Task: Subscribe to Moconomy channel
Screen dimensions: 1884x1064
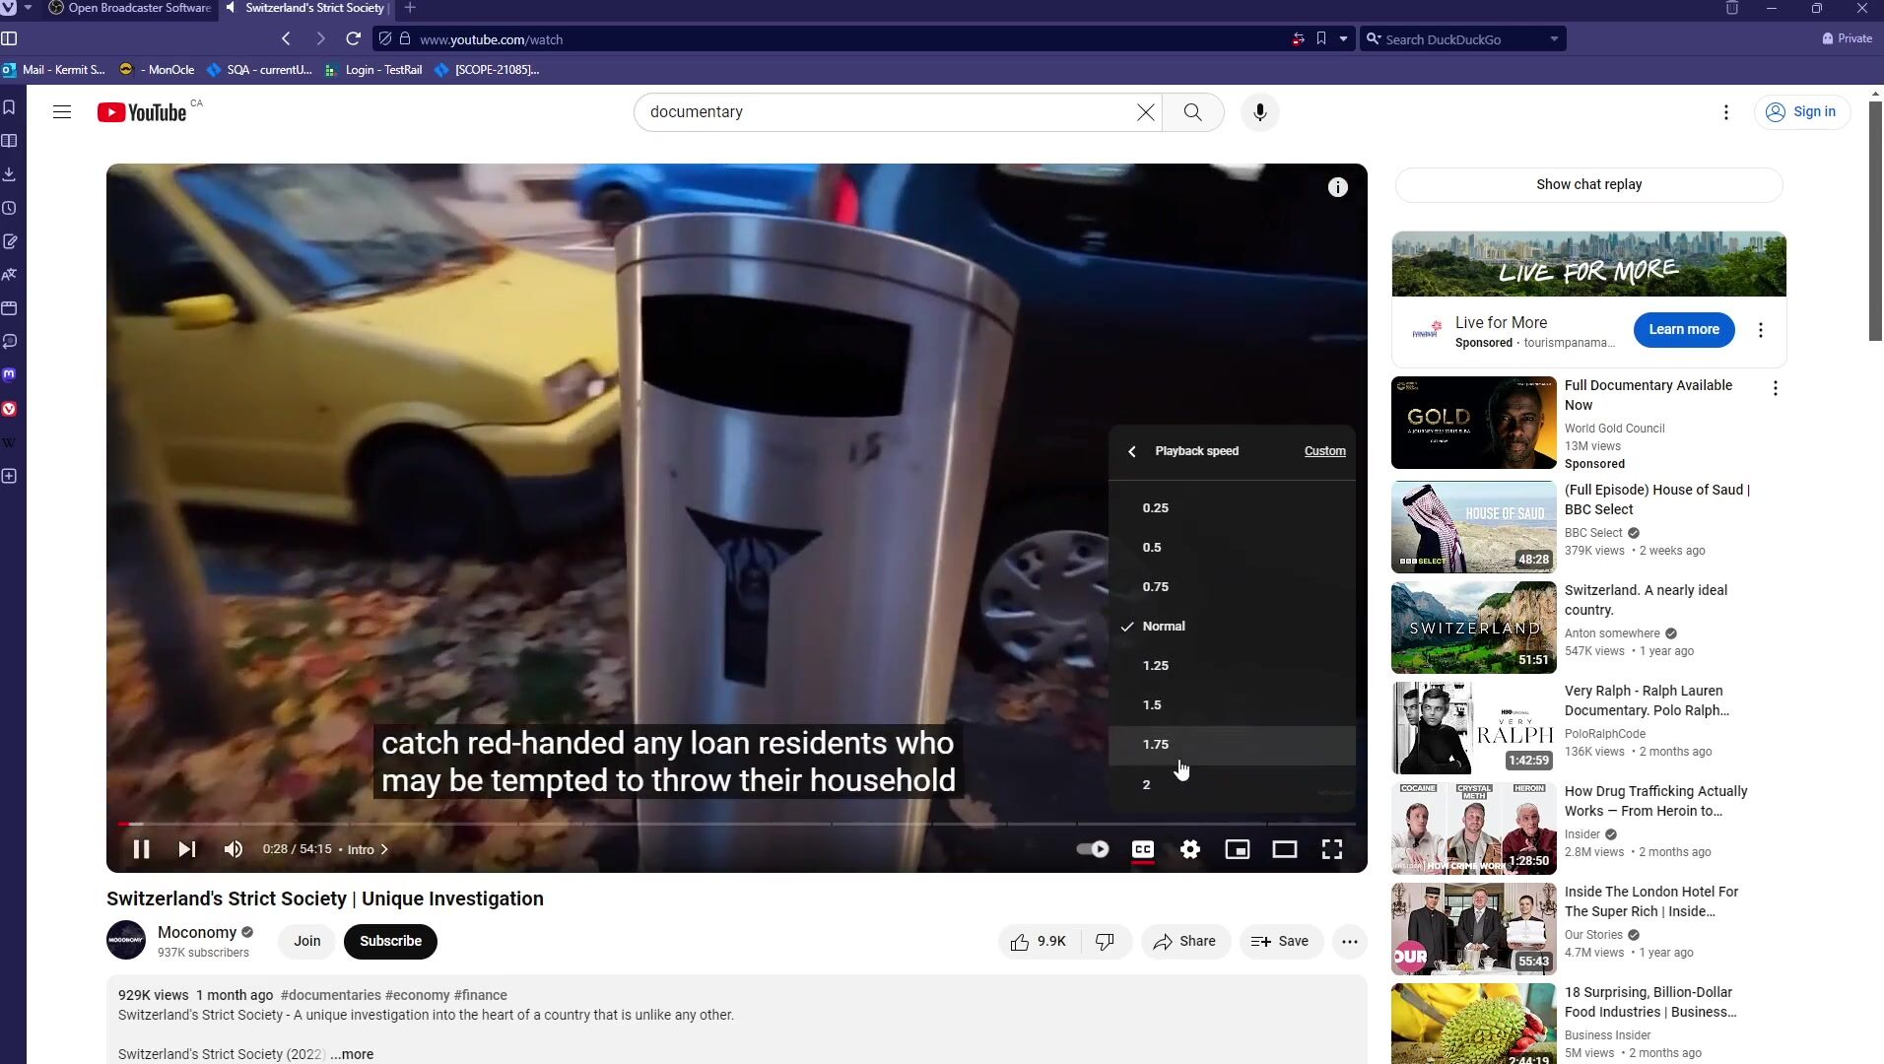Action: tap(390, 942)
